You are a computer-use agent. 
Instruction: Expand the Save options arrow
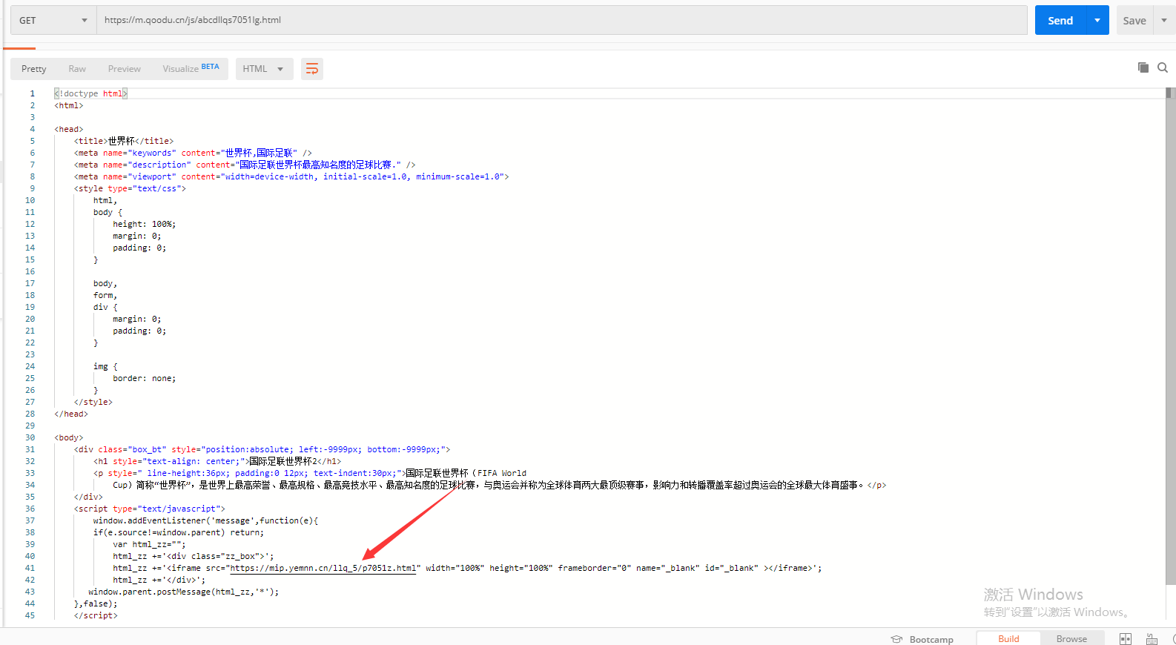(x=1164, y=20)
